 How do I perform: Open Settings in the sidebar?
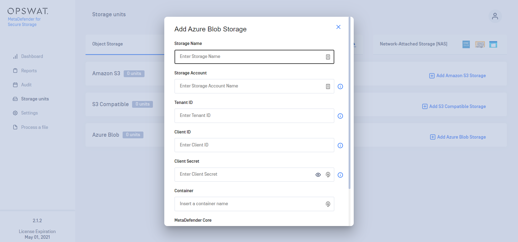pos(29,113)
